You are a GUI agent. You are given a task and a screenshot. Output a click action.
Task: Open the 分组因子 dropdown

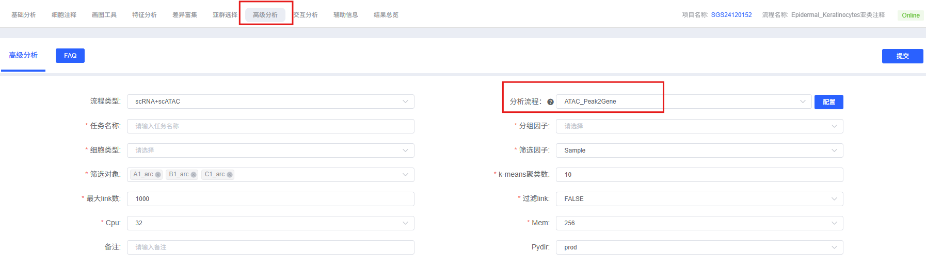pos(699,126)
